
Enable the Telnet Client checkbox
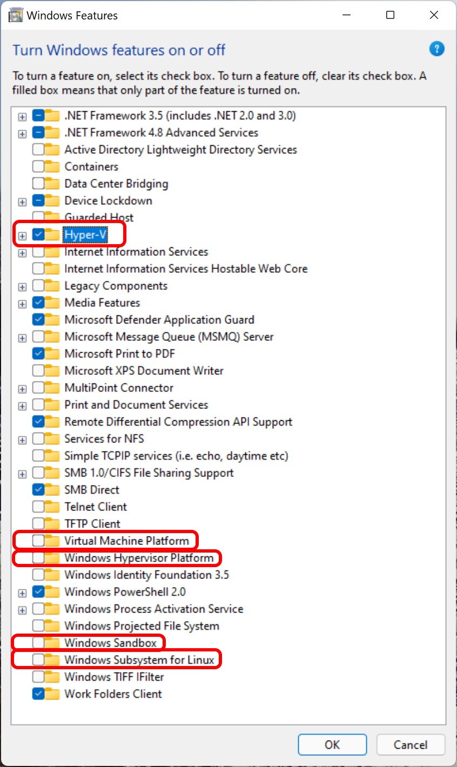click(x=38, y=507)
